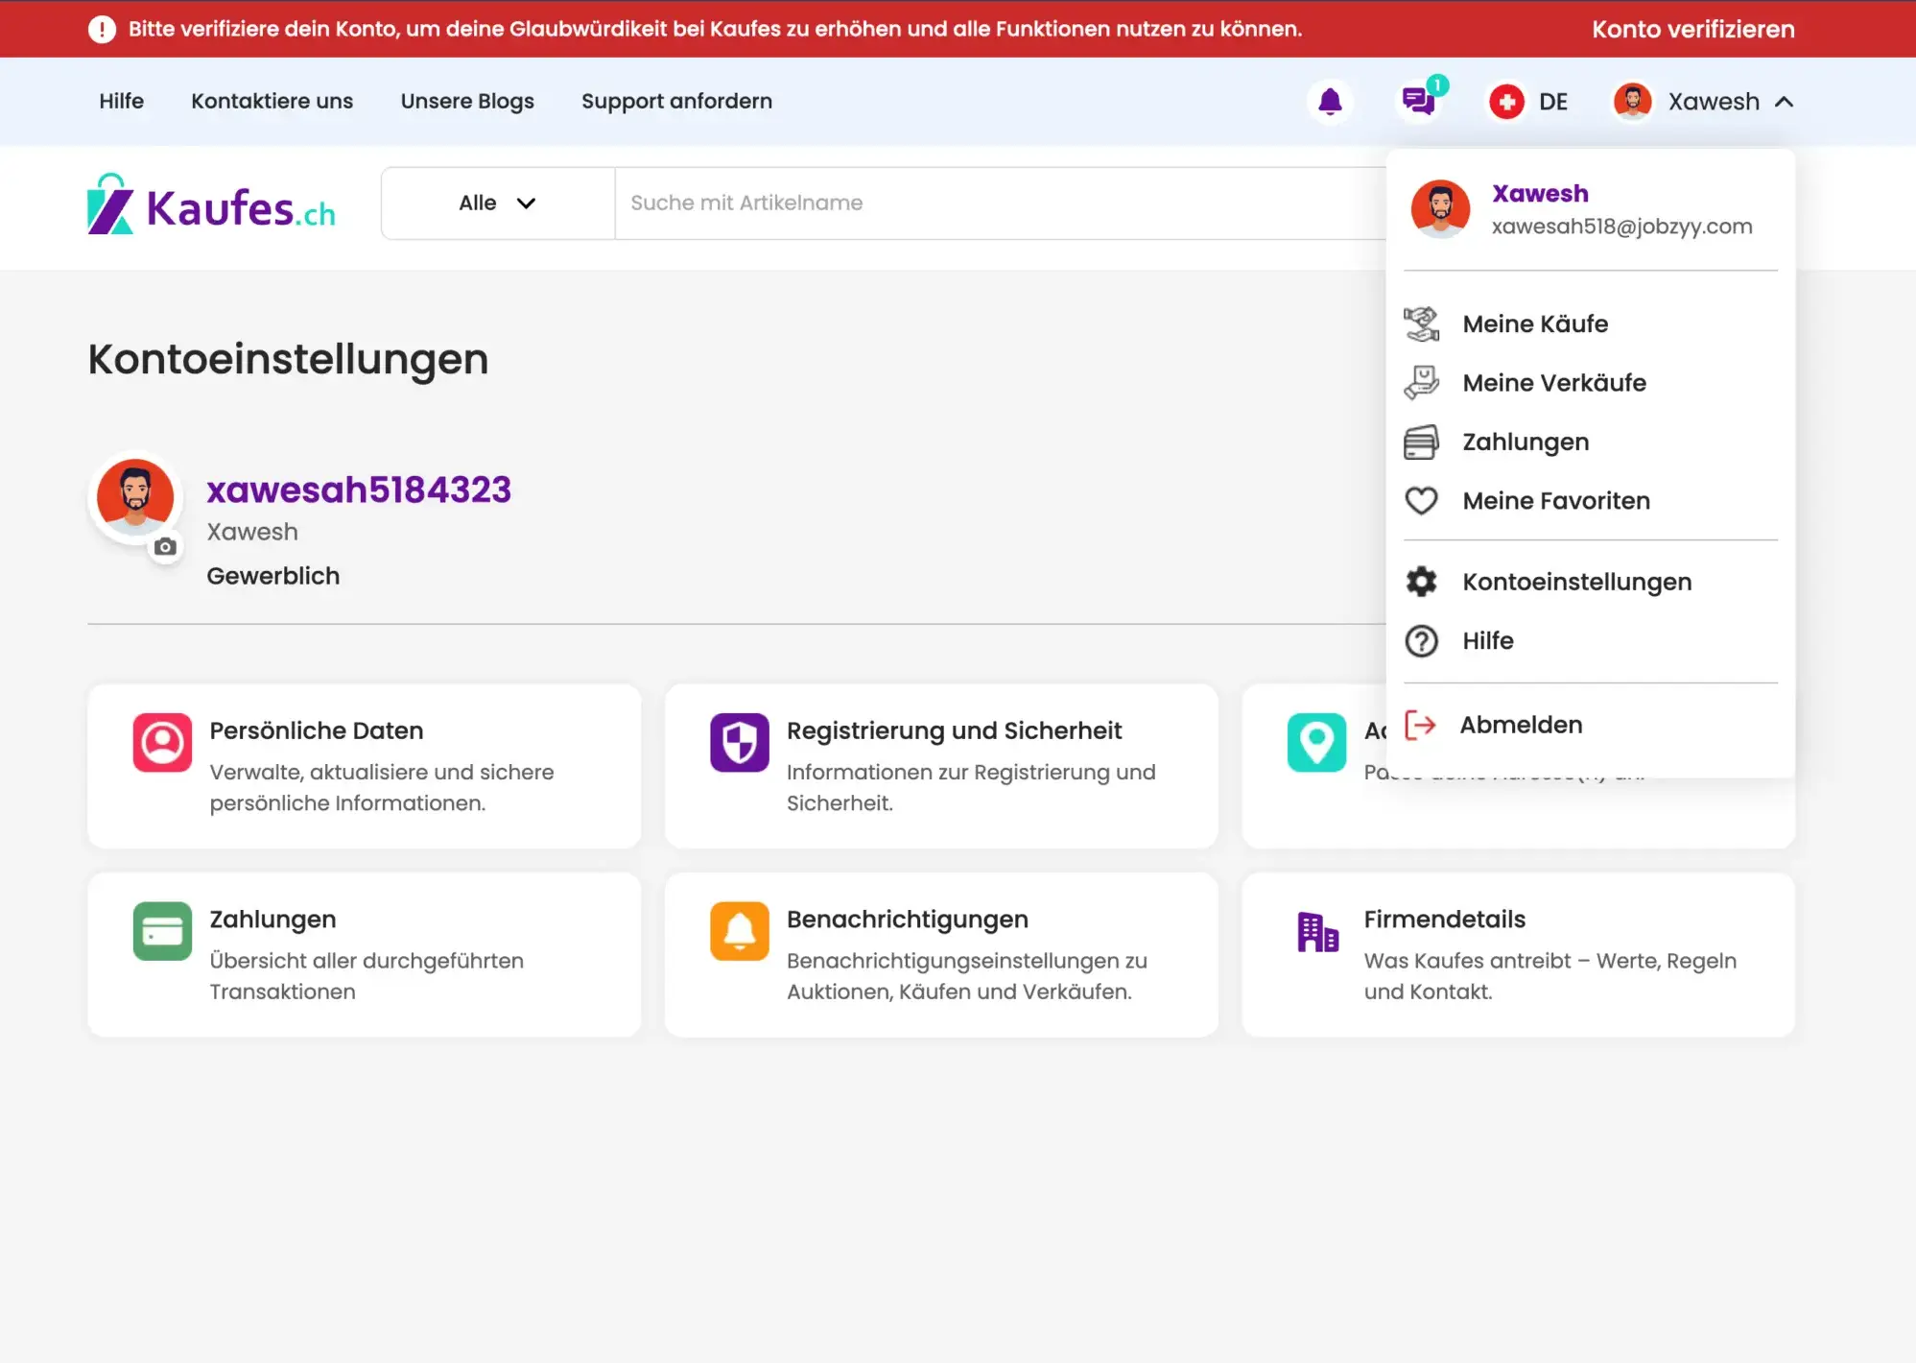Collapse the Xawesh user menu chevron
Viewport: 1916px width, 1363px height.
coord(1784,102)
